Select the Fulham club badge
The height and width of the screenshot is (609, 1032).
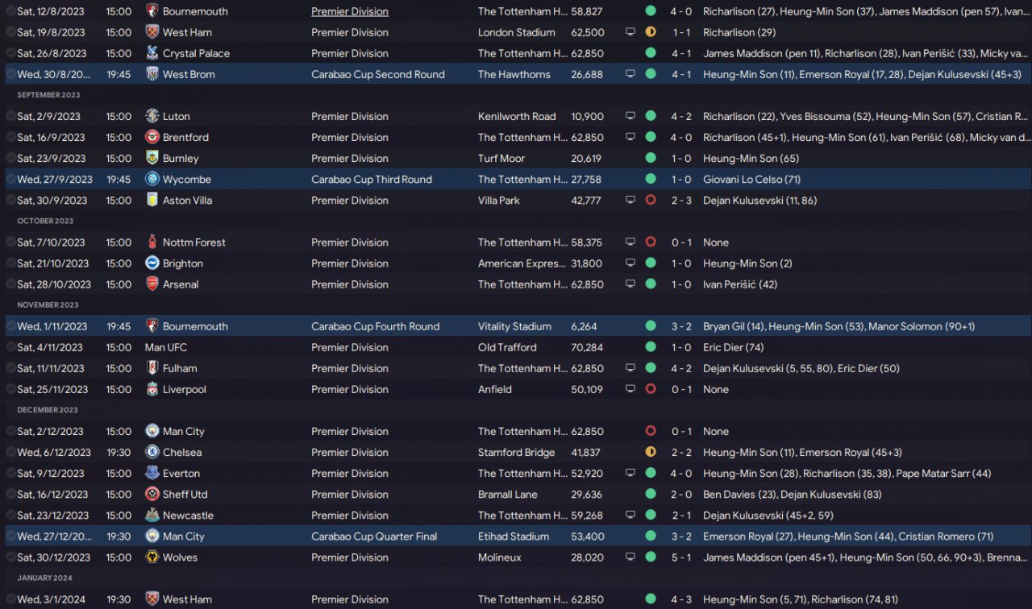[152, 368]
